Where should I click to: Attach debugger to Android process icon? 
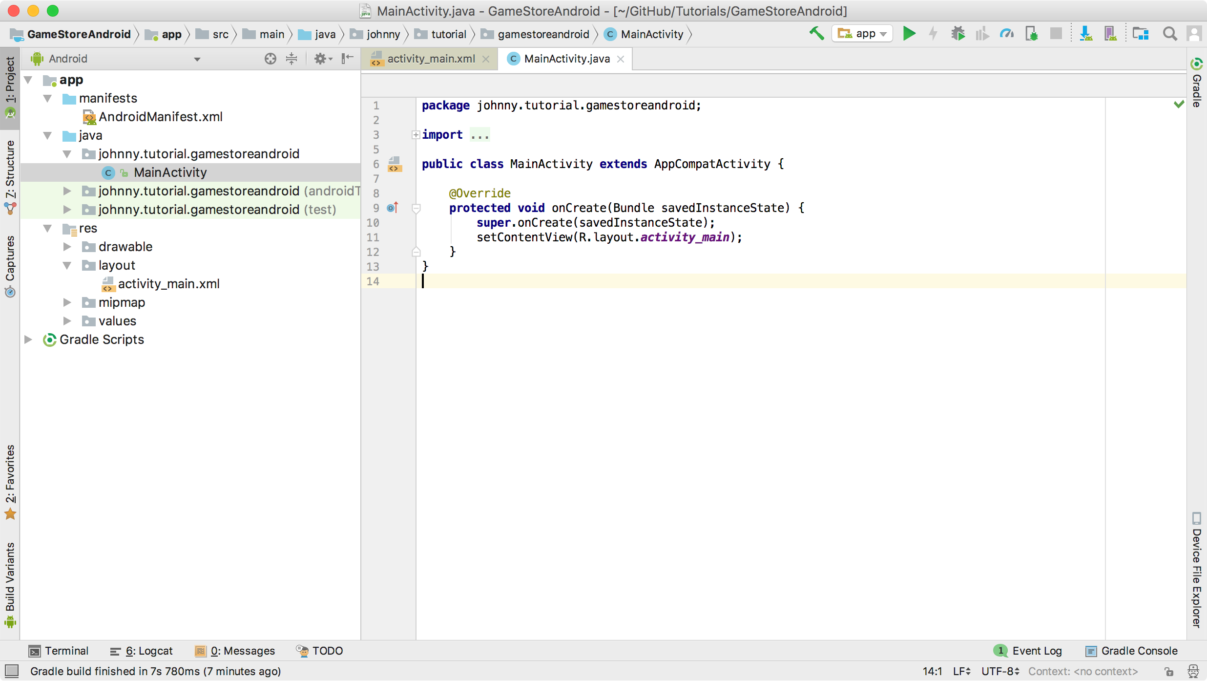1031,34
